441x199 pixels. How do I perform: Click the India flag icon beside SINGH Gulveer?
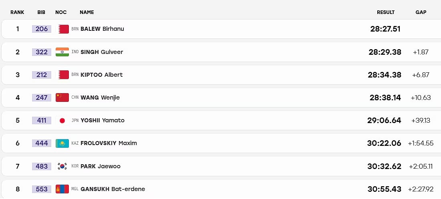click(62, 52)
